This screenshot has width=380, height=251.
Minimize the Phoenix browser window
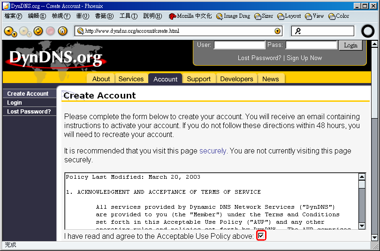pos(357,6)
